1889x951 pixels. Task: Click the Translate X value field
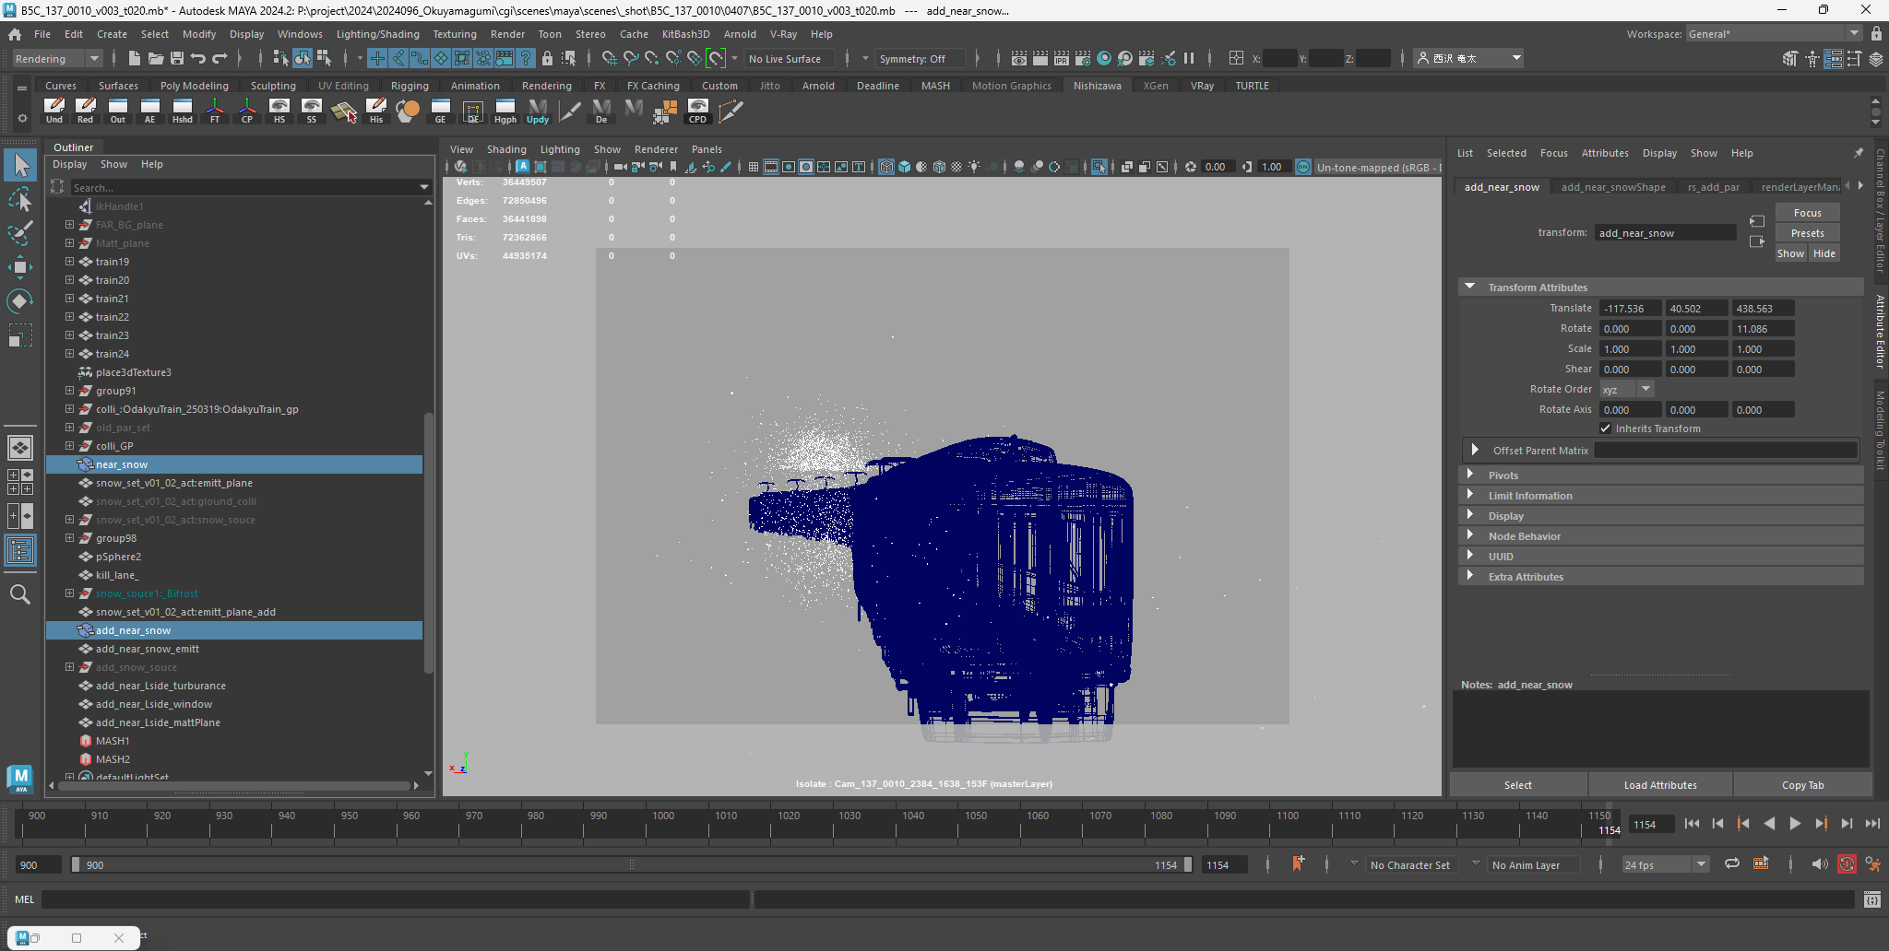click(1630, 309)
